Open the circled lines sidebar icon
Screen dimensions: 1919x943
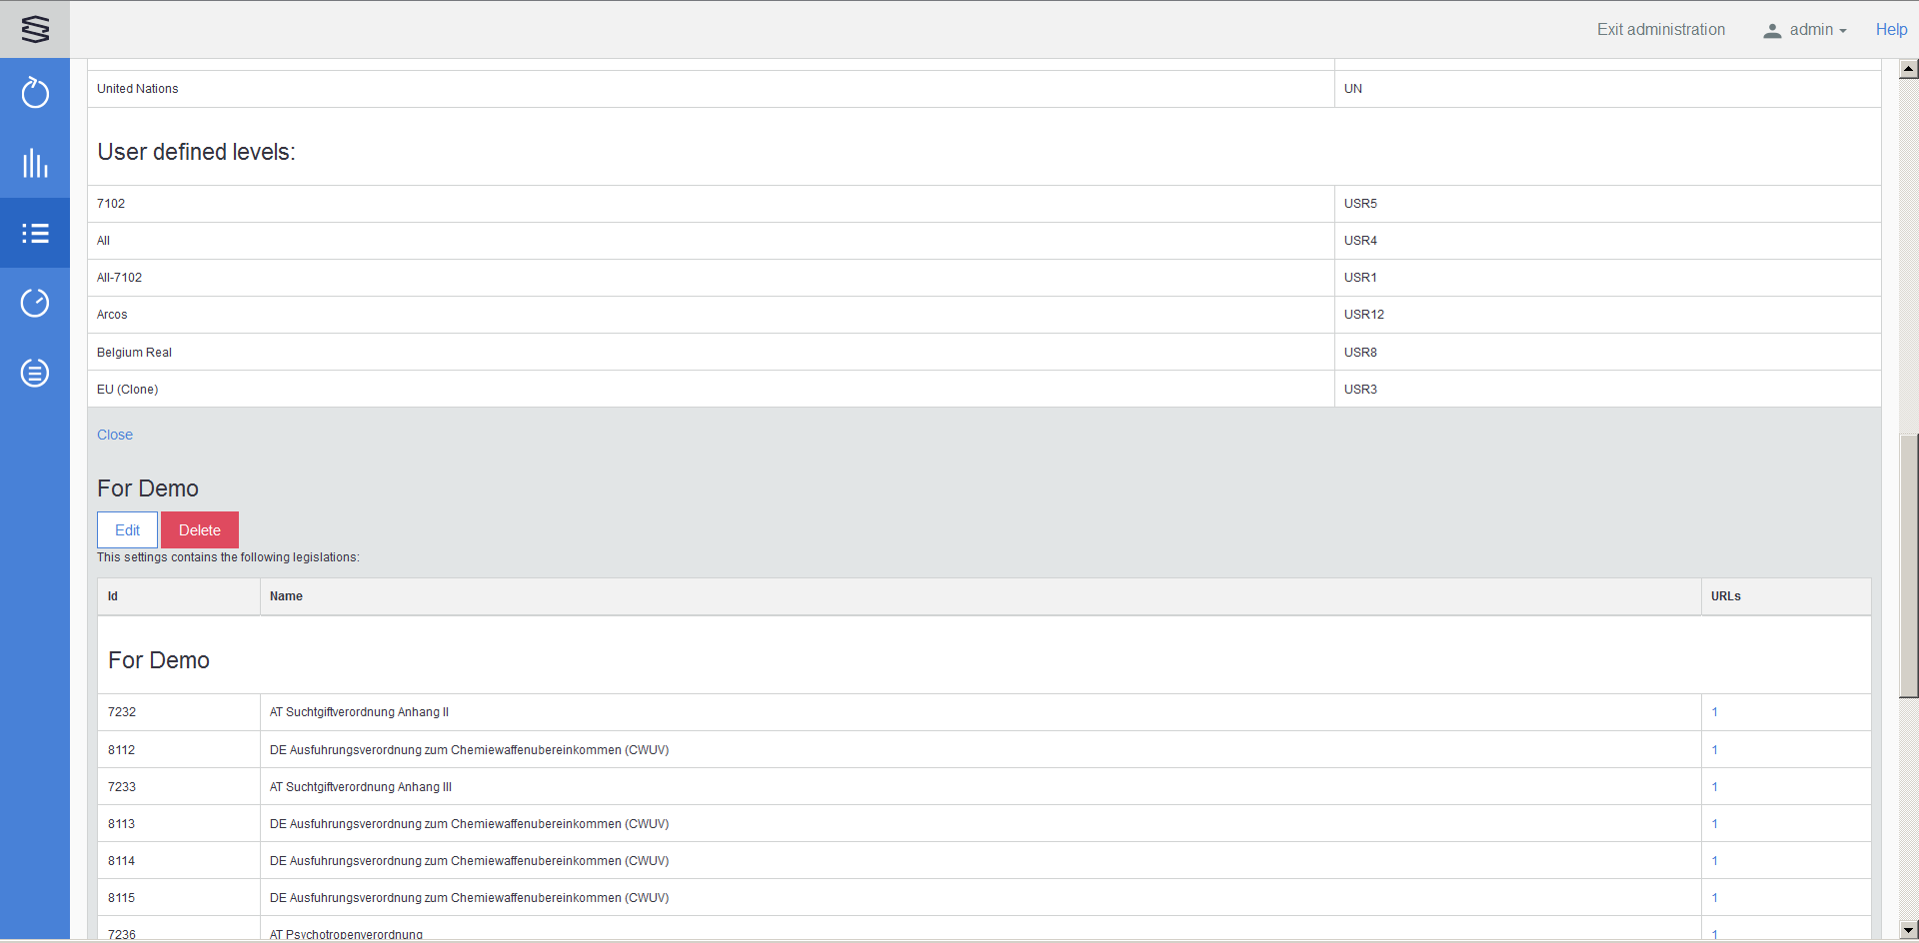[x=35, y=373]
